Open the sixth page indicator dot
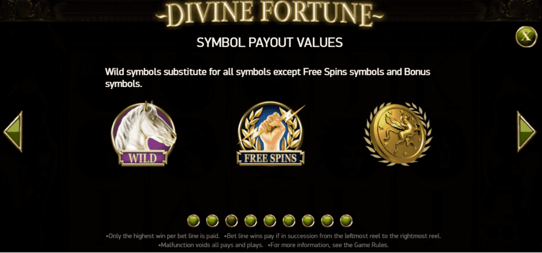 (289, 221)
